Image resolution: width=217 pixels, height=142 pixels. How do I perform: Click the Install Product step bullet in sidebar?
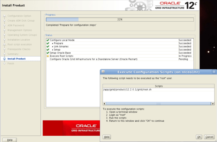(4, 59)
